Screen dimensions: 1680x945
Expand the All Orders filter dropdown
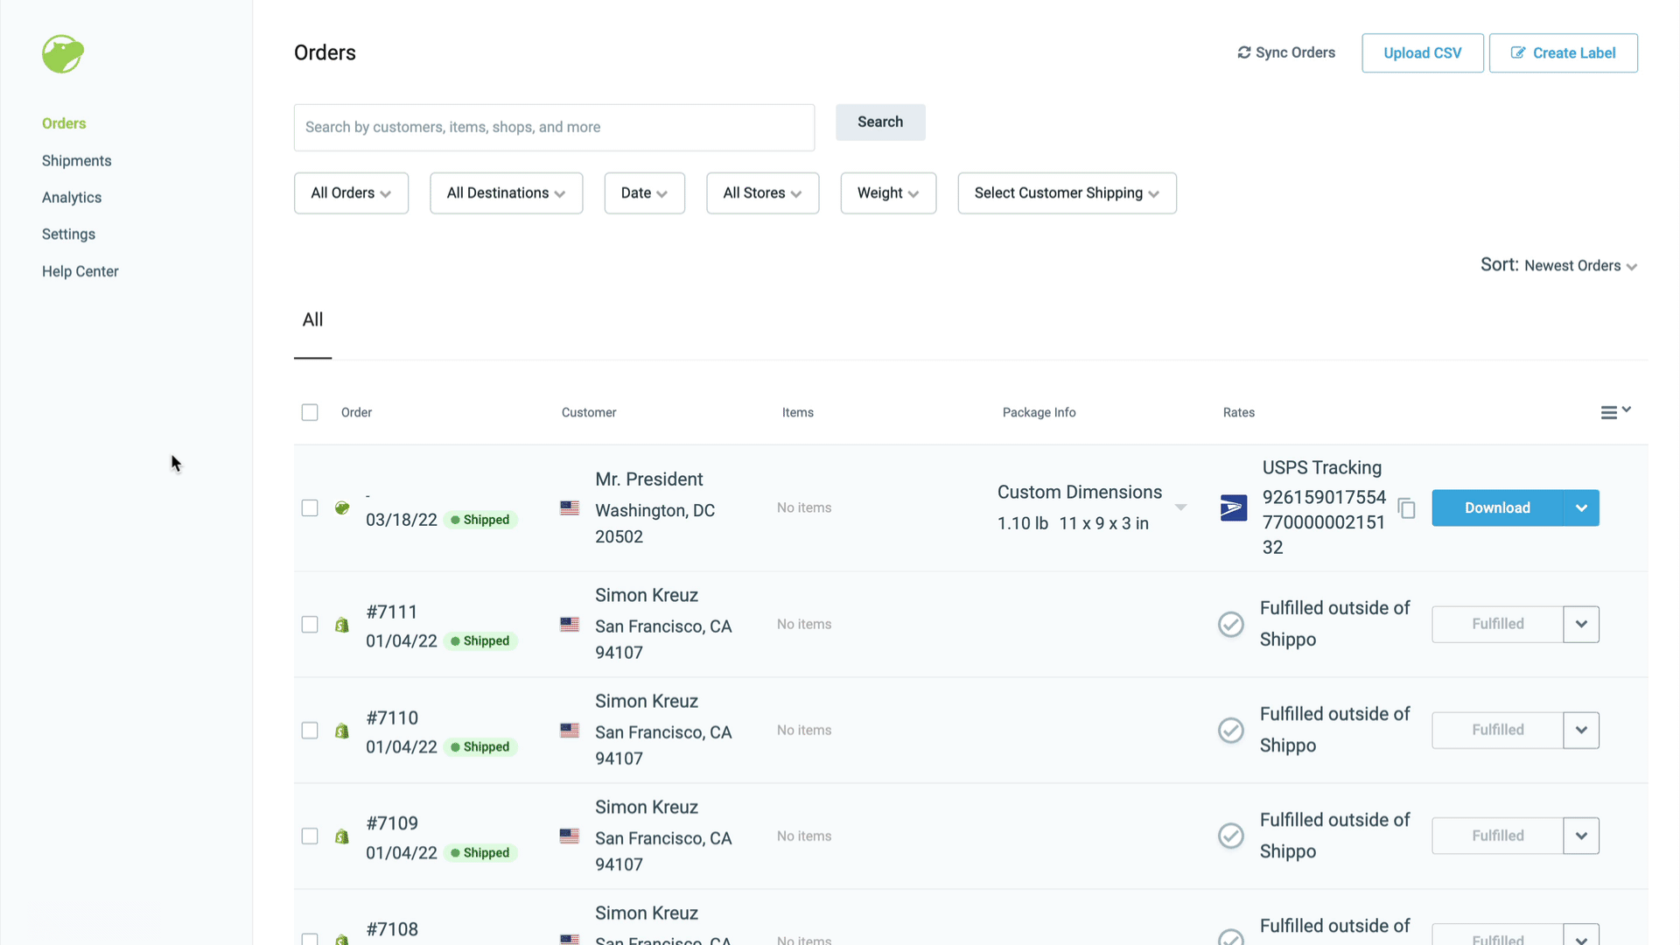click(x=350, y=192)
